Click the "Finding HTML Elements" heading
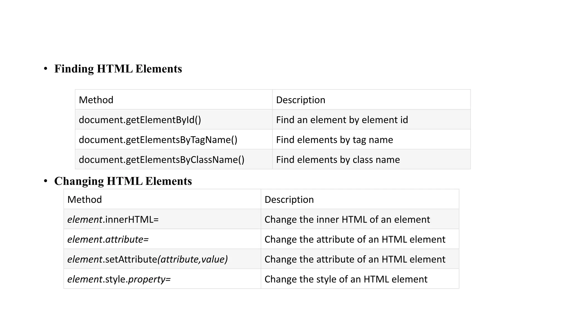Viewport: 570px width, 320px height. pyautogui.click(x=118, y=69)
